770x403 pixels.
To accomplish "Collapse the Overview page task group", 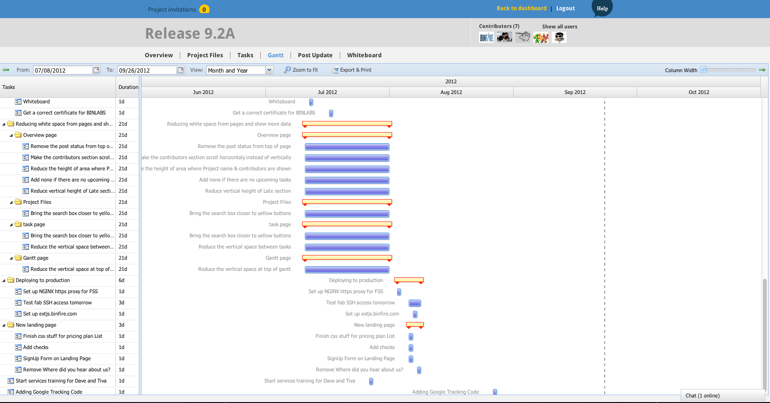I will 11,135.
